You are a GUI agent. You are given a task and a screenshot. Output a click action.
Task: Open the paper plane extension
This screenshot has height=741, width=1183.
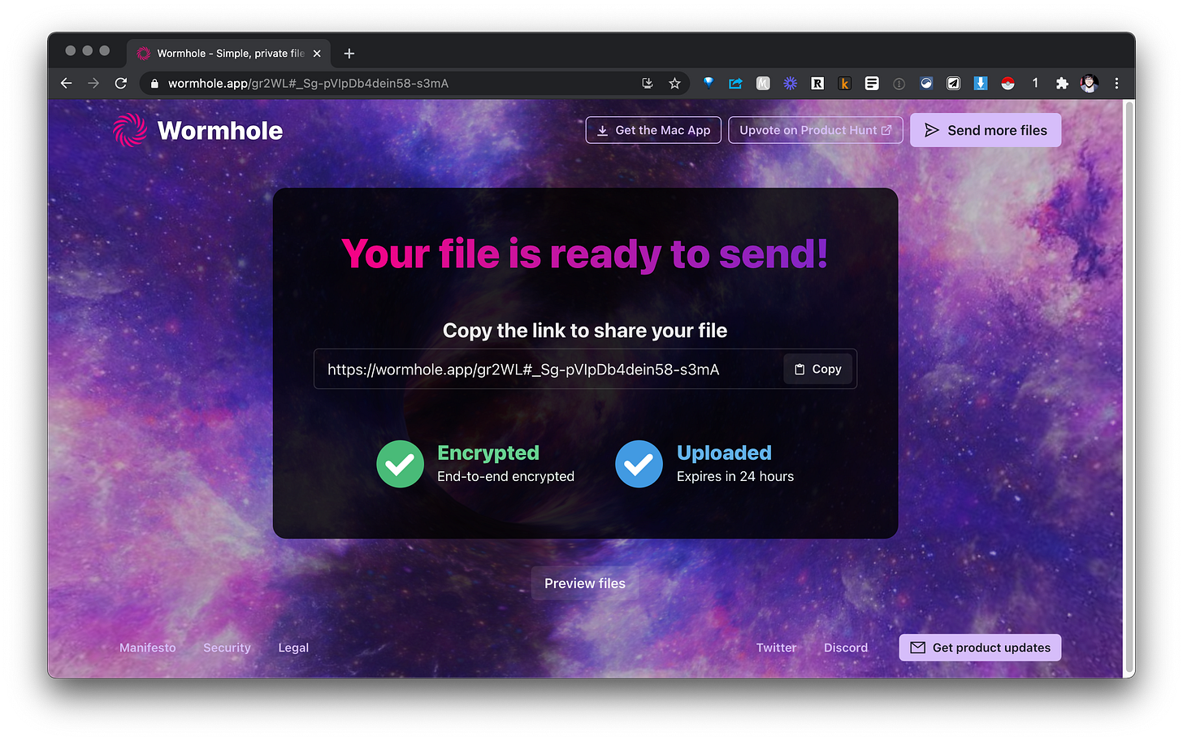[953, 83]
